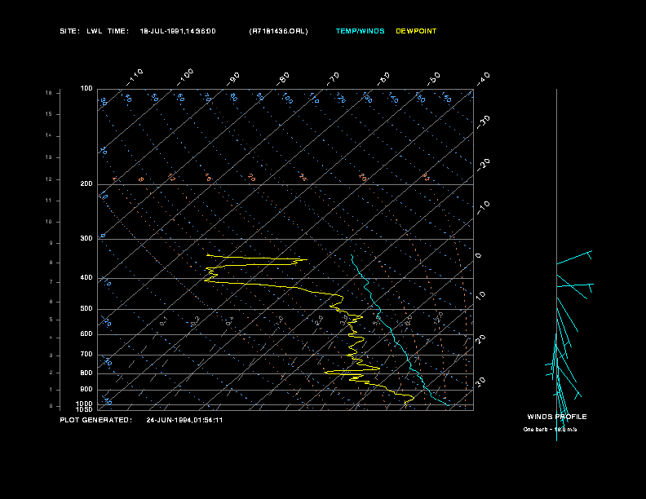Click the 800 pressure level label

tap(86, 373)
